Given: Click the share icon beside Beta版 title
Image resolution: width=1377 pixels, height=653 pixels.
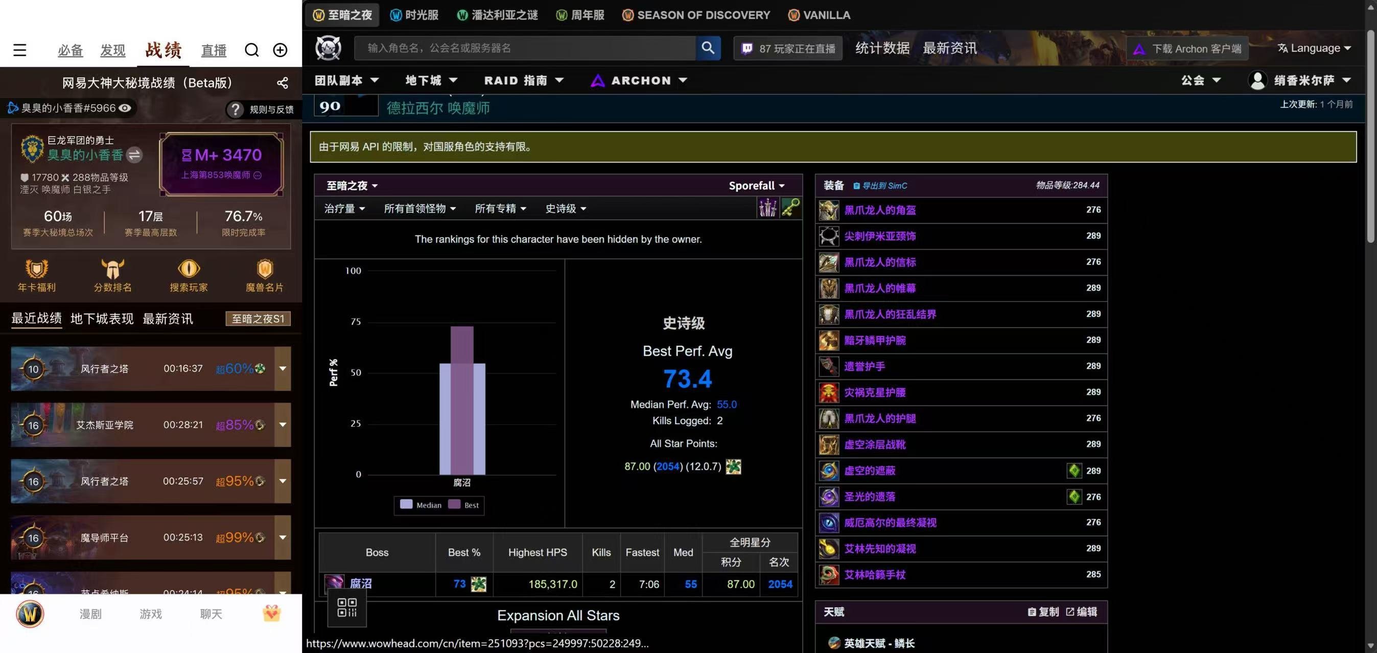Looking at the screenshot, I should 282,83.
